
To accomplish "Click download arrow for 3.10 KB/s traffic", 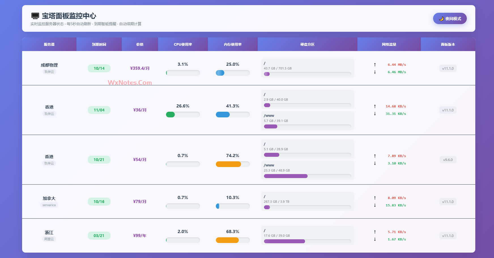I will pyautogui.click(x=375, y=163).
